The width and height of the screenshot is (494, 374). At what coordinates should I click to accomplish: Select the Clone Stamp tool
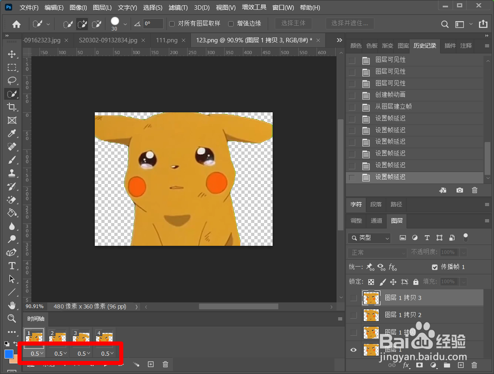(12, 173)
